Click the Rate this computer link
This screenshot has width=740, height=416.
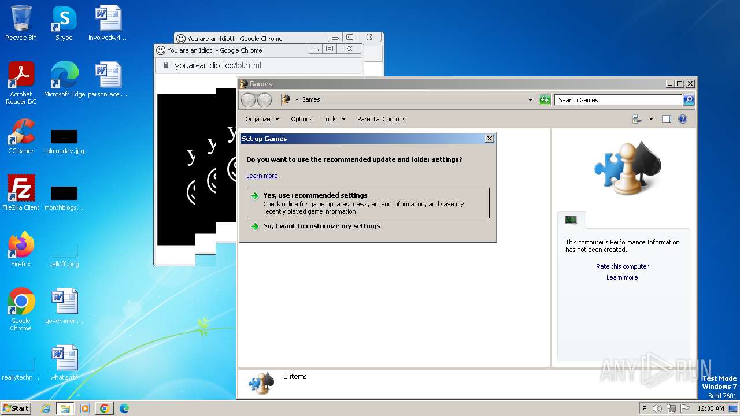tap(622, 266)
